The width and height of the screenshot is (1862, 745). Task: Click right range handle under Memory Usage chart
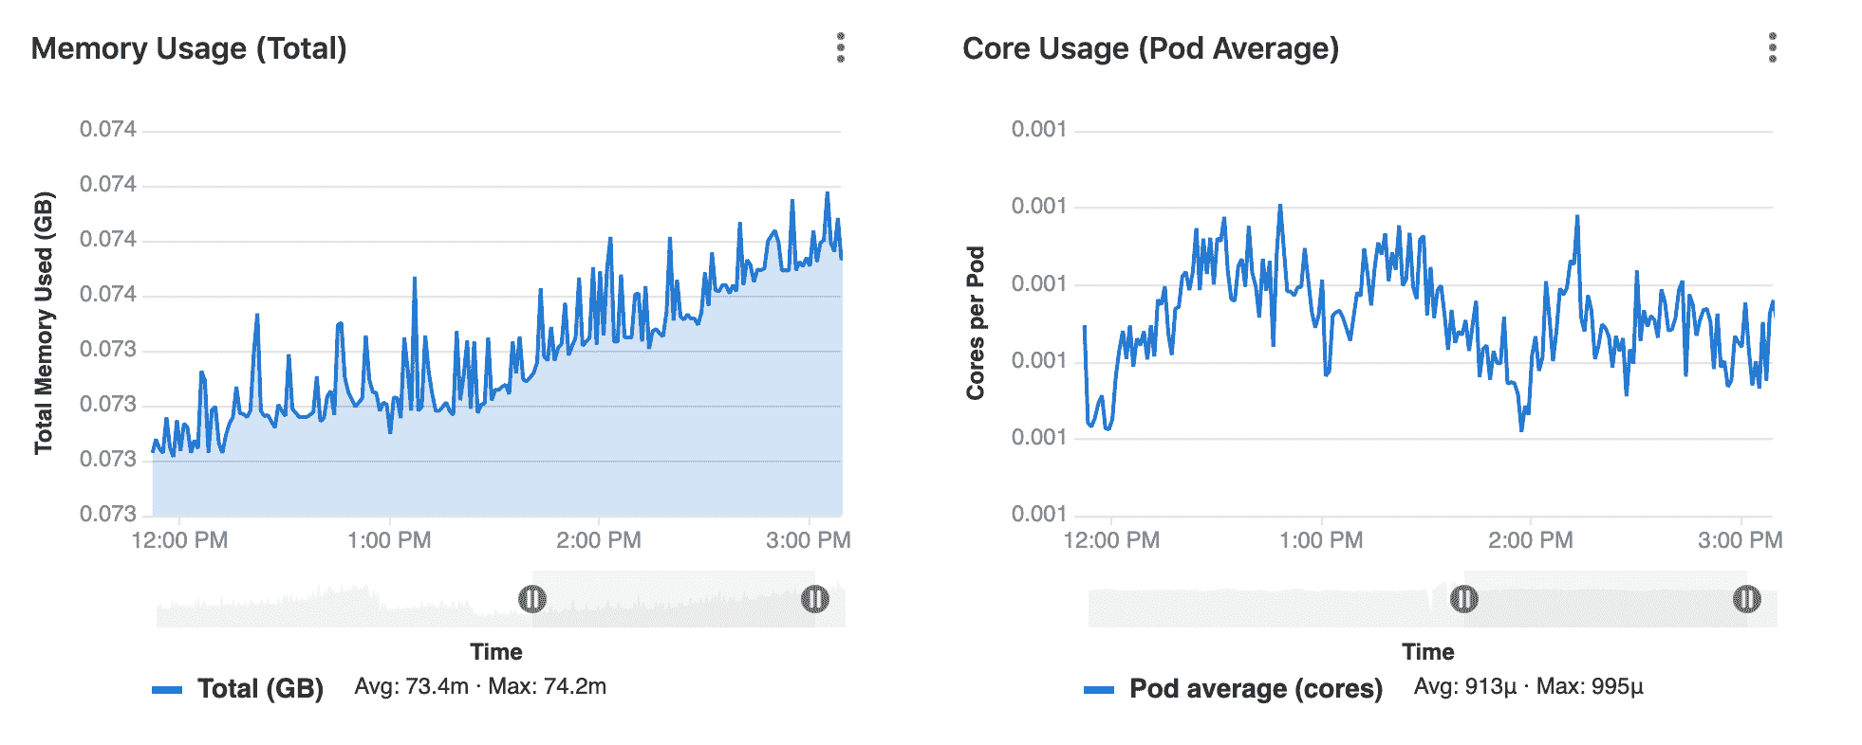click(x=815, y=599)
